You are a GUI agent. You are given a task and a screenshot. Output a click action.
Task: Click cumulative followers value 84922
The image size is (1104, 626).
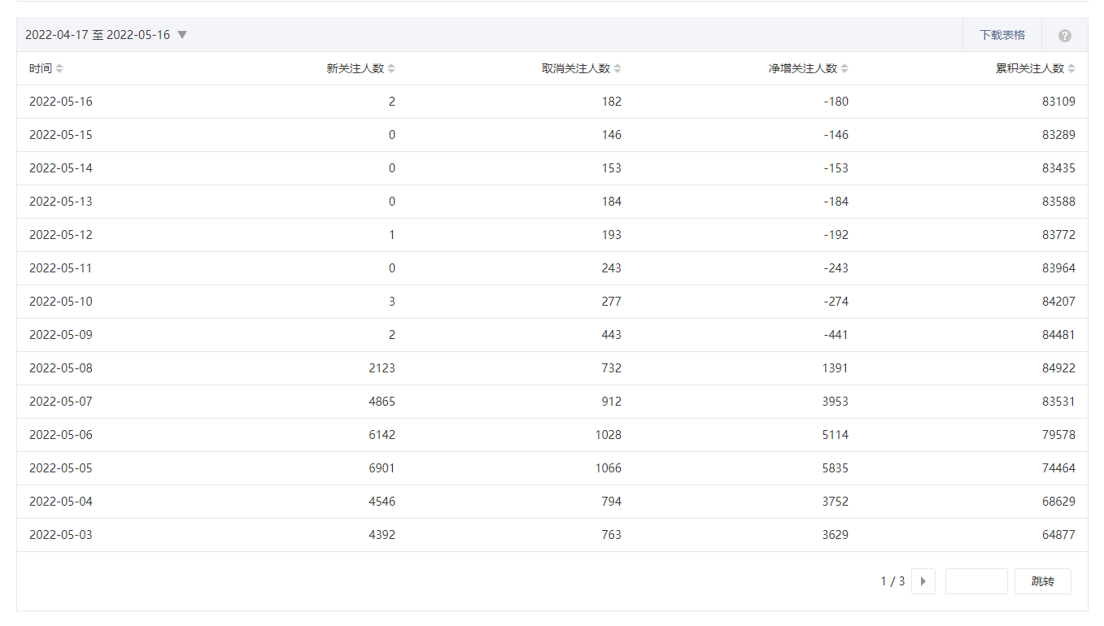click(x=1058, y=368)
